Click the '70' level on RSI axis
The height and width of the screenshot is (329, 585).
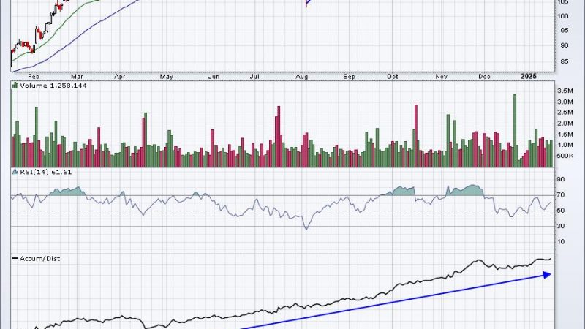click(x=561, y=195)
